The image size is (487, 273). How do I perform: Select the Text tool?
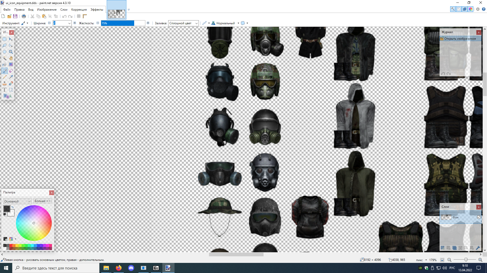click(x=5, y=90)
